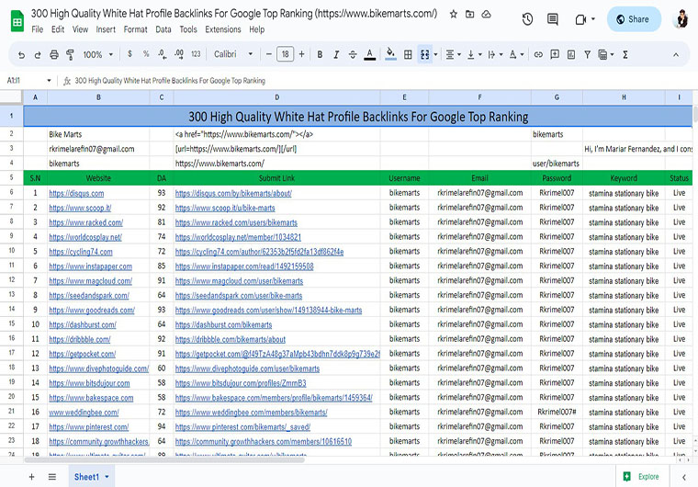The image size is (698, 487).
Task: Open the Extensions menu
Action: [223, 29]
